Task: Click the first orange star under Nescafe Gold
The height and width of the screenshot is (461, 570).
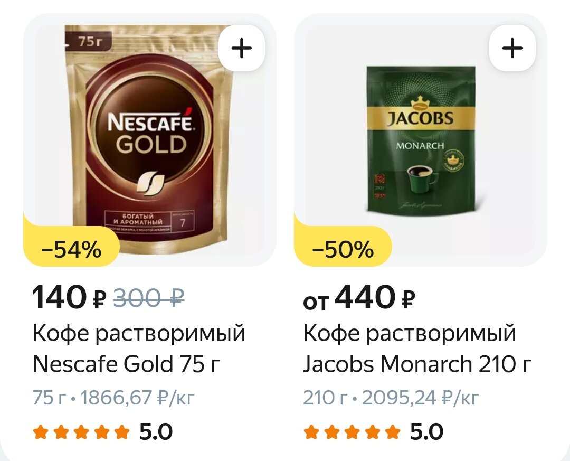Action: pyautogui.click(x=40, y=432)
